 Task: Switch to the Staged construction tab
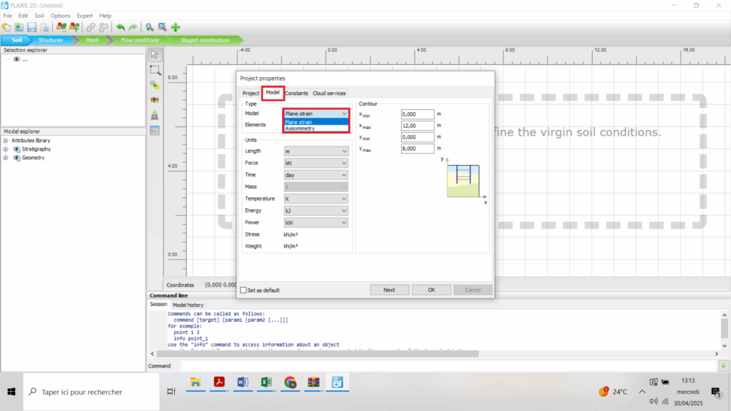pyautogui.click(x=205, y=40)
